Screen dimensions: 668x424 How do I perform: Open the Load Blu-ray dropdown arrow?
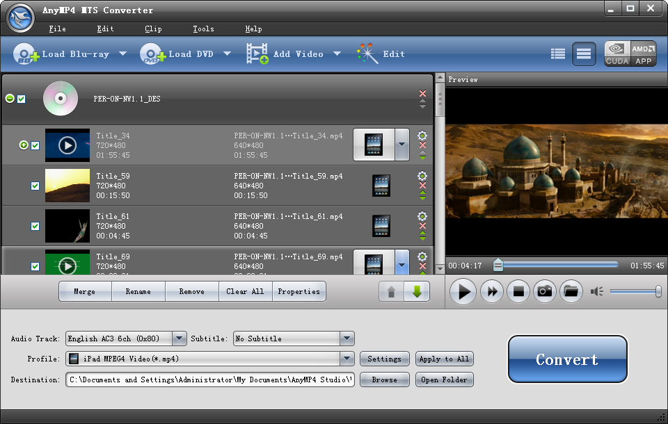point(122,54)
